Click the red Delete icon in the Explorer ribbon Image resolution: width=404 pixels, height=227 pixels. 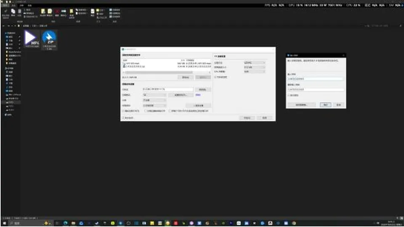click(57, 12)
